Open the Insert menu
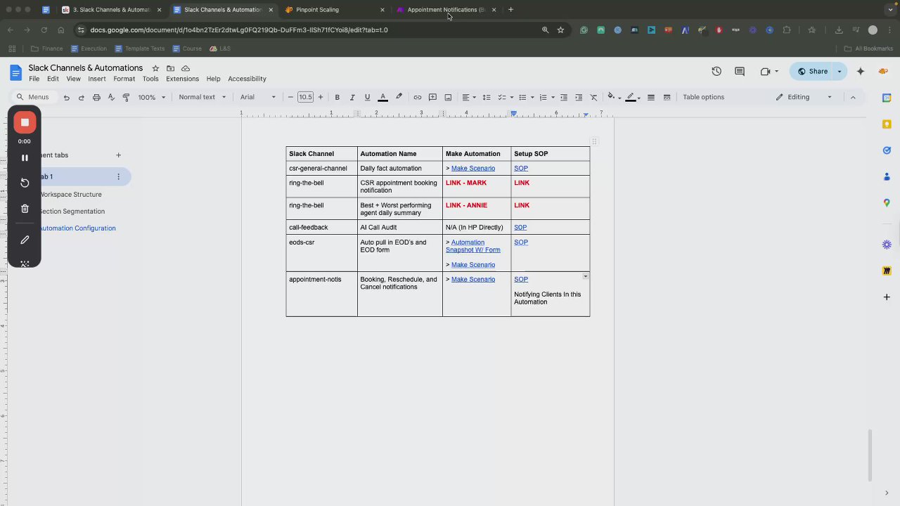The height and width of the screenshot is (506, 900). click(x=97, y=79)
